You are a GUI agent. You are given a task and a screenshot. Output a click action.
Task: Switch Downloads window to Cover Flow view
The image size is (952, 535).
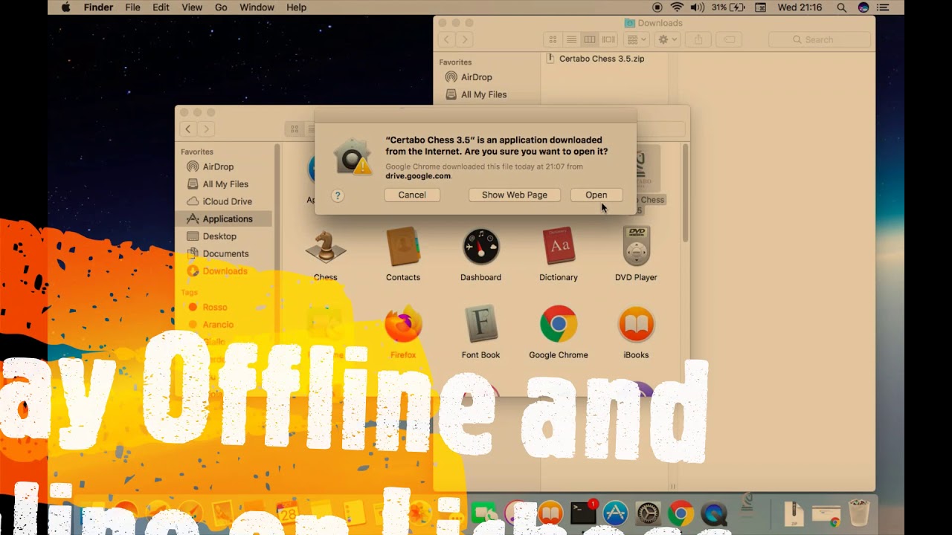(608, 39)
